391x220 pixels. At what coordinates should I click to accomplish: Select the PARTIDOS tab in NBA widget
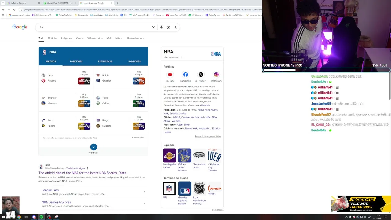coord(51,61)
